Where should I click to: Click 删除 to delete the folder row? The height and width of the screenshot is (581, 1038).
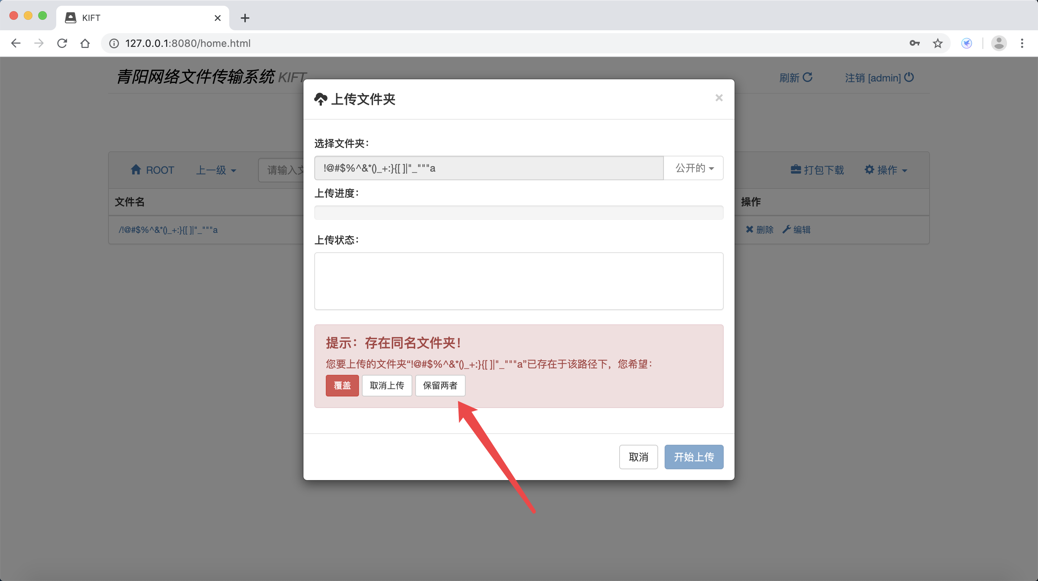(x=759, y=230)
